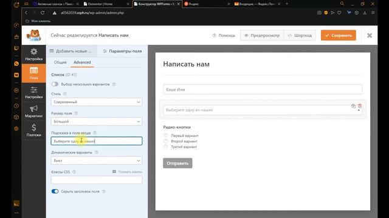Click Показать макеты link
The image size is (389, 218).
[x=127, y=172]
